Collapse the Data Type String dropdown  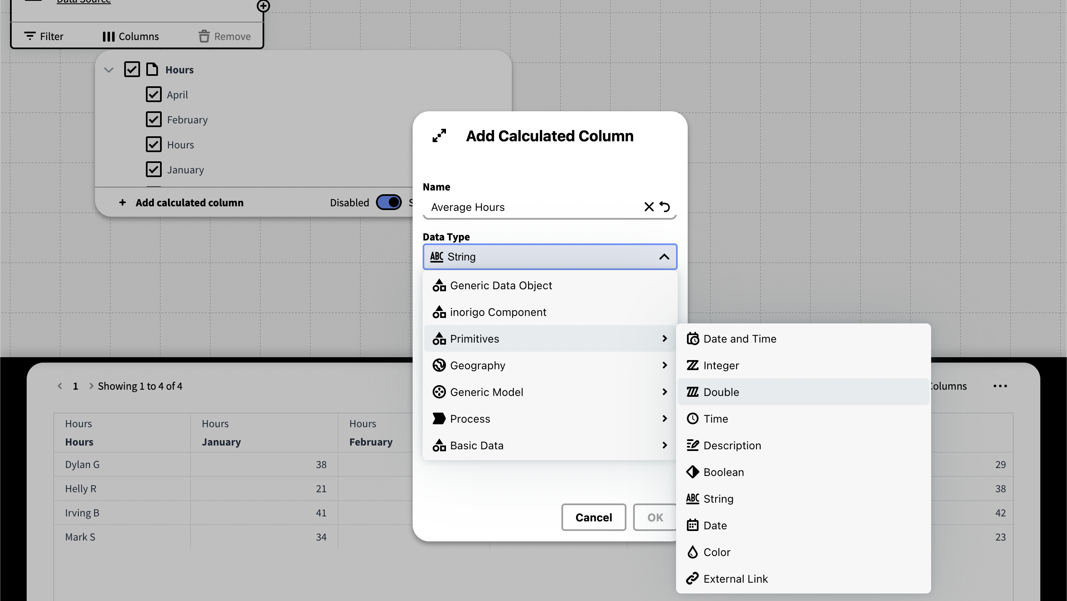click(x=664, y=257)
